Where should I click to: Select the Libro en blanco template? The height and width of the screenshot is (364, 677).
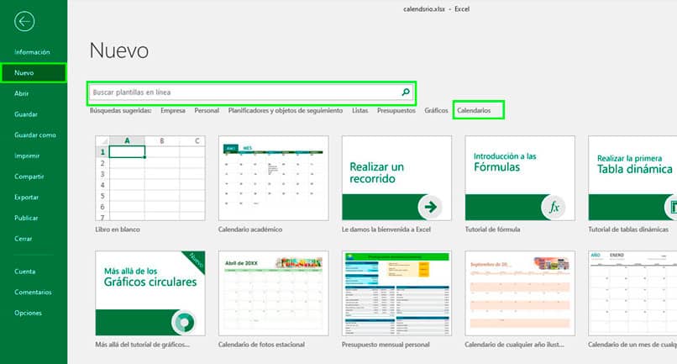pos(150,178)
